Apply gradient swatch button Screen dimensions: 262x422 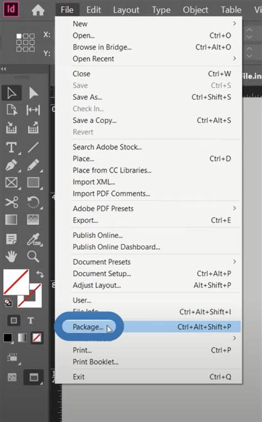22,337
